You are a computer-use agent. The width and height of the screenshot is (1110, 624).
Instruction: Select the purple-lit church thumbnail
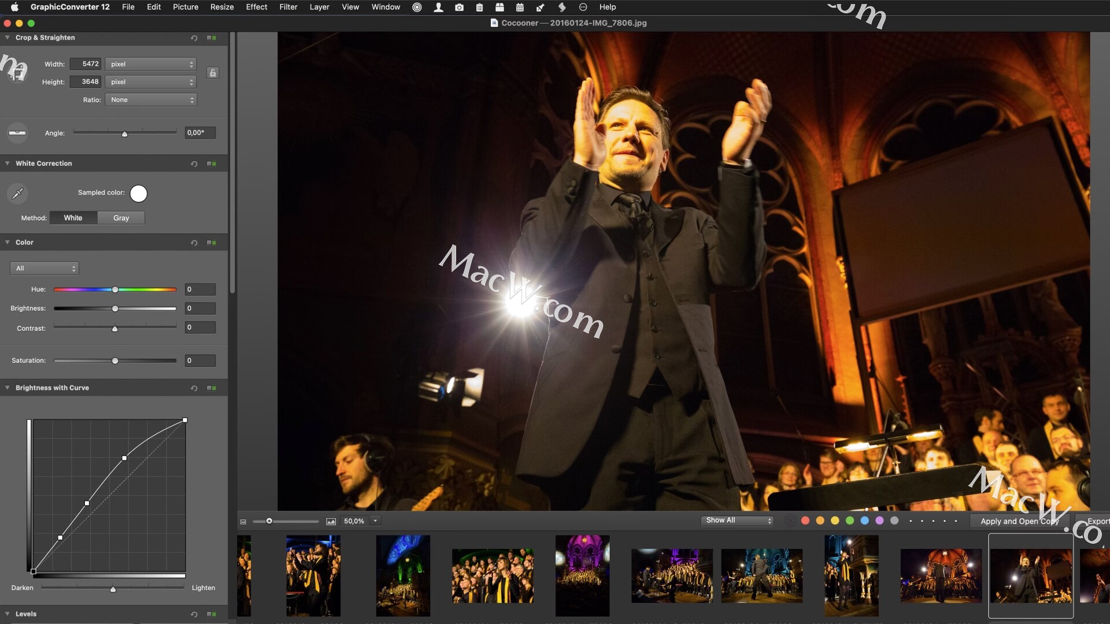[582, 575]
